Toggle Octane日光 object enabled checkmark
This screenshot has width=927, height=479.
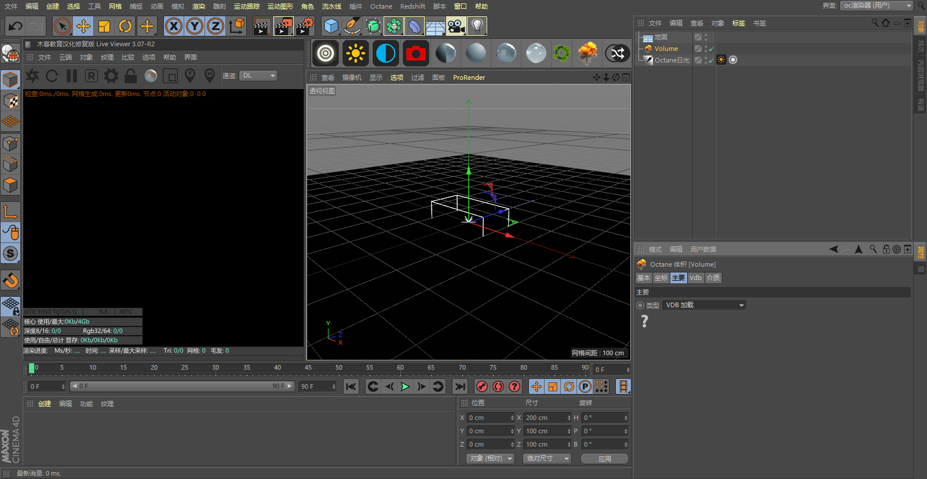point(711,60)
